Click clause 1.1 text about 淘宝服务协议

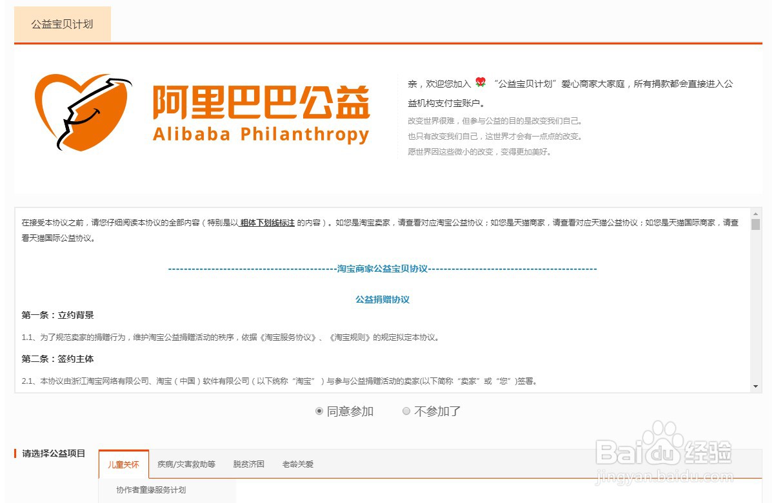tap(230, 337)
